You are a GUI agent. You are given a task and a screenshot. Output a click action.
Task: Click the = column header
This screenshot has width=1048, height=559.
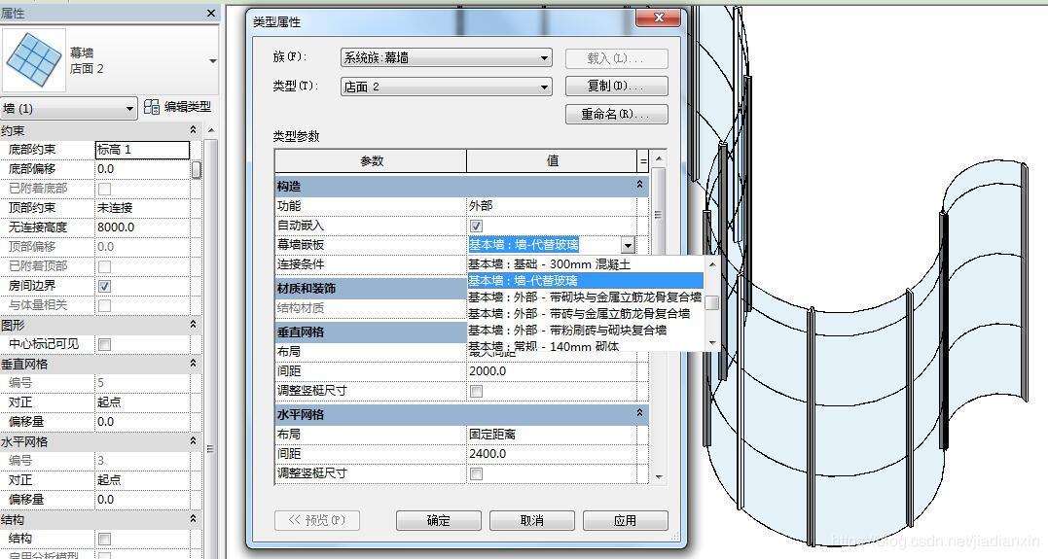coord(643,161)
